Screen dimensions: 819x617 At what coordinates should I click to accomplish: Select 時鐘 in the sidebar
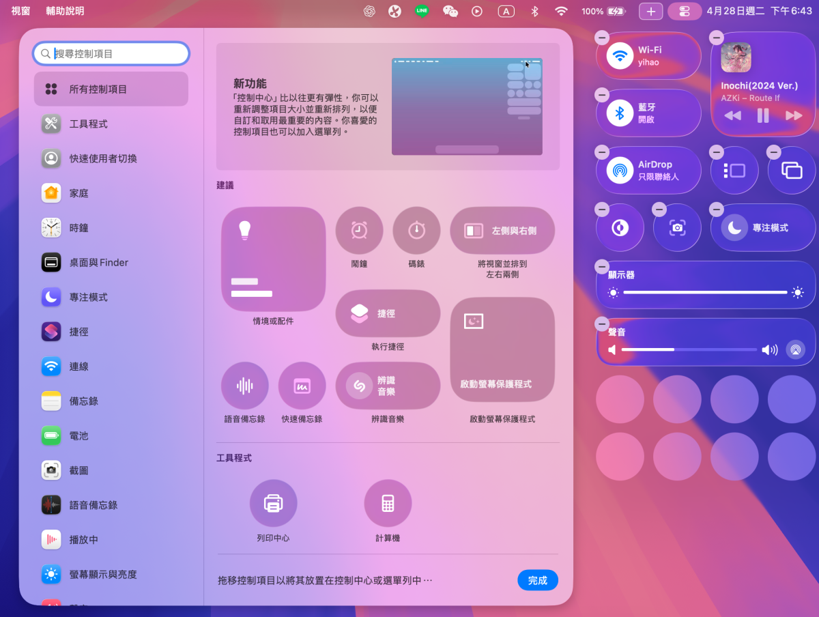111,227
